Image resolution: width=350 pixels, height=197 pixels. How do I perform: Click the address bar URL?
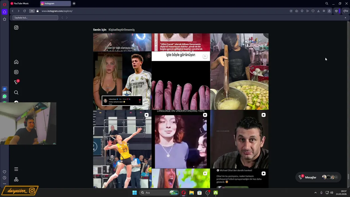pos(57,11)
